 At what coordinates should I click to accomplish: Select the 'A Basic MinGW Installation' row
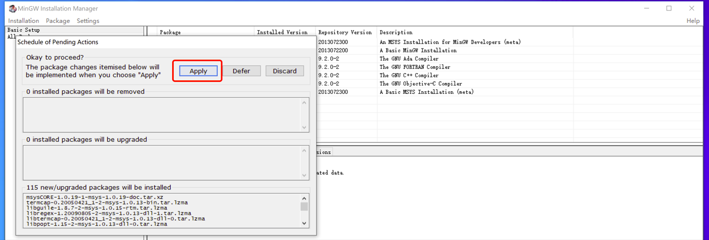418,50
